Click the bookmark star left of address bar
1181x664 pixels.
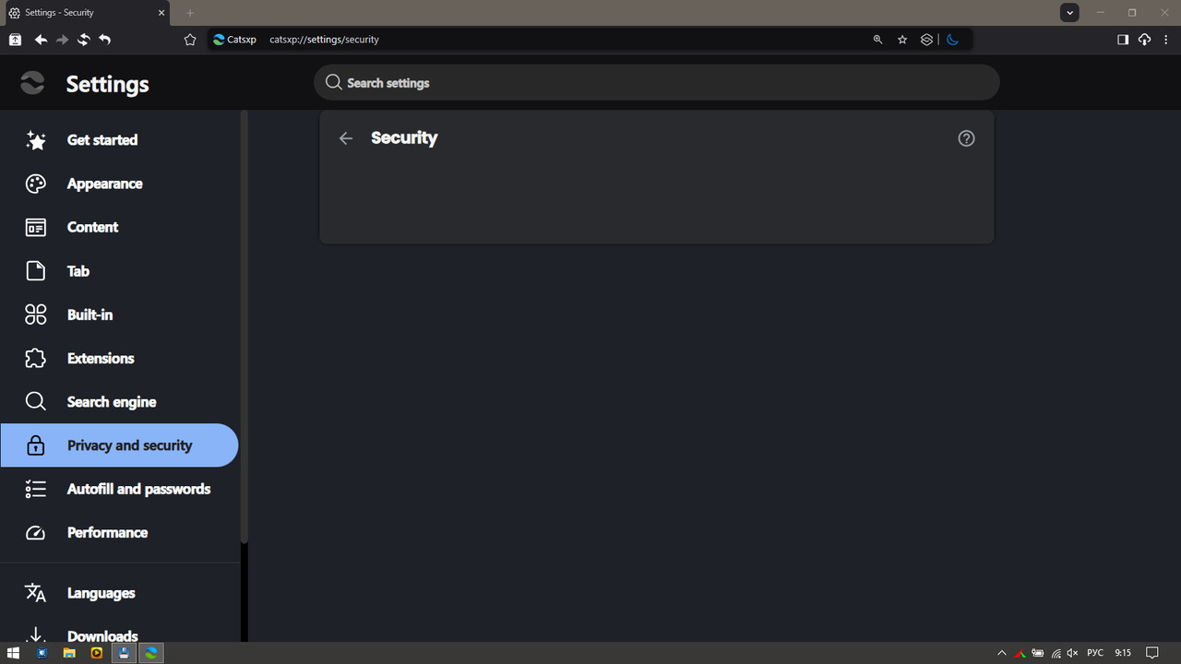click(190, 40)
